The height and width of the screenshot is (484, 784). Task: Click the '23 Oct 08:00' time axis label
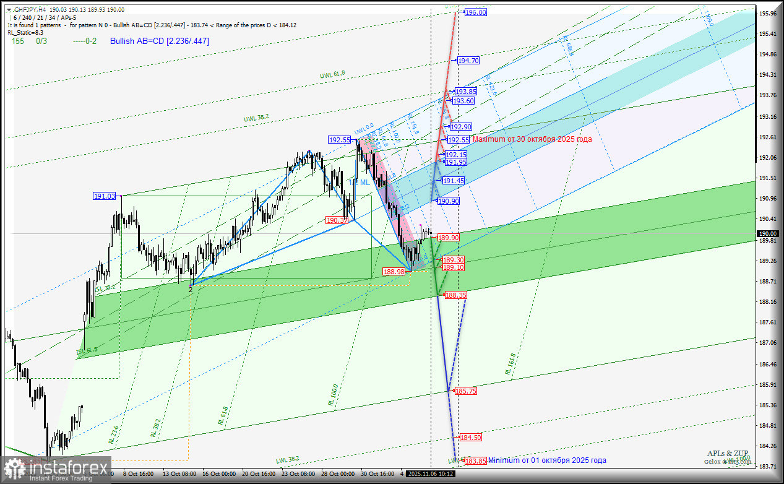[298, 473]
